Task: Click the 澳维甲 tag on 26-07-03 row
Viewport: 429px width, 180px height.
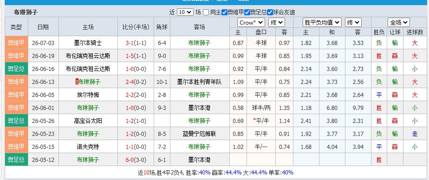Action: click(16, 43)
